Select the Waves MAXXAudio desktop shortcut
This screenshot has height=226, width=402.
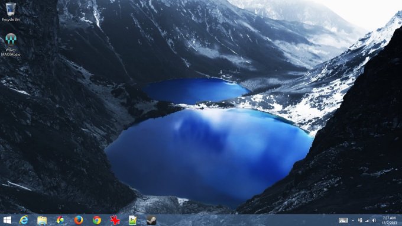(x=11, y=45)
